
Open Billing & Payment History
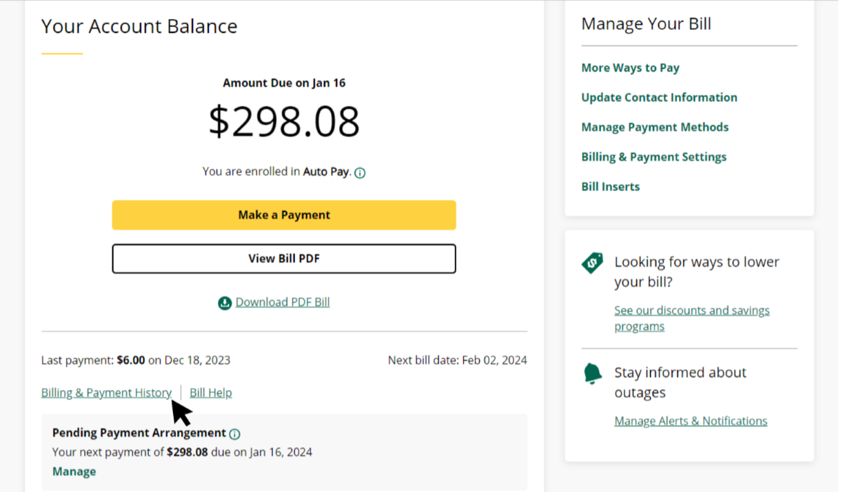click(106, 392)
